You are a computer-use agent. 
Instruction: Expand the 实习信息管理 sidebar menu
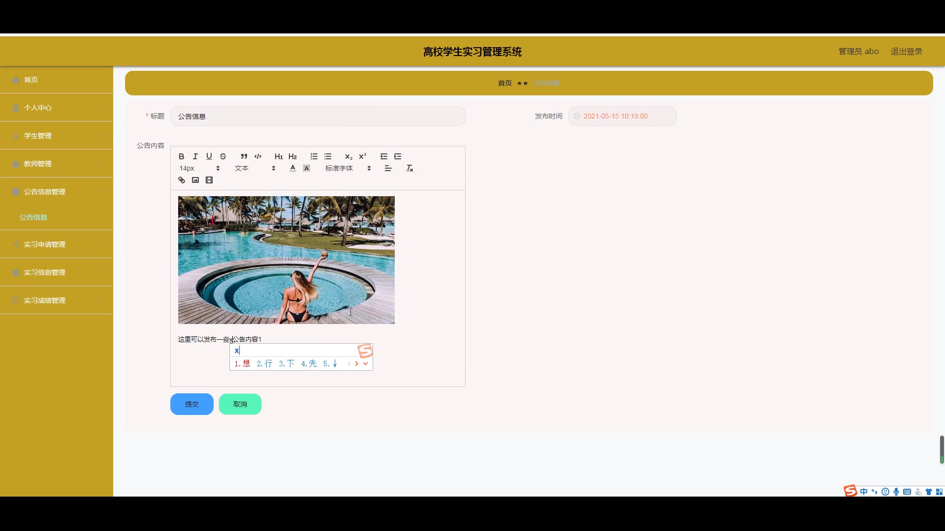(57, 272)
